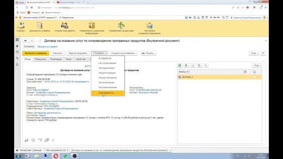Screen dimensions: 283x159
Task: Tick the checkbox in the Договор_1 row
Action: click(x=255, y=77)
